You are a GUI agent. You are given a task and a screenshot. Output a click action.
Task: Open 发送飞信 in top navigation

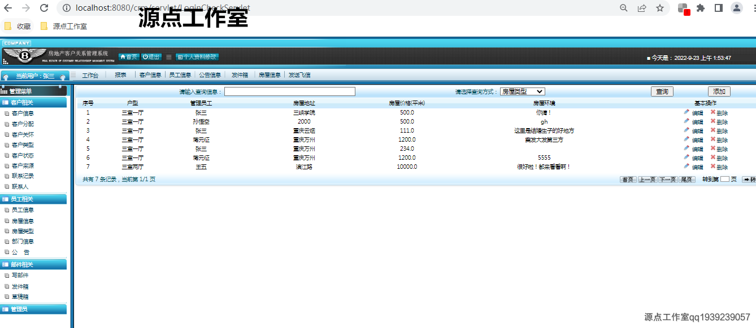click(299, 75)
